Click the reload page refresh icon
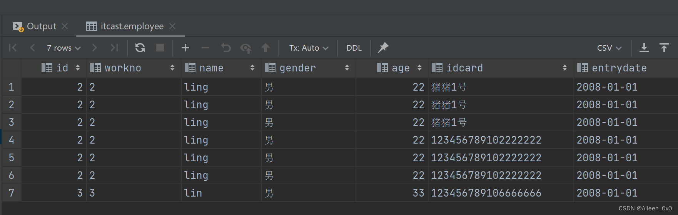This screenshot has height=215, width=678. [x=140, y=48]
